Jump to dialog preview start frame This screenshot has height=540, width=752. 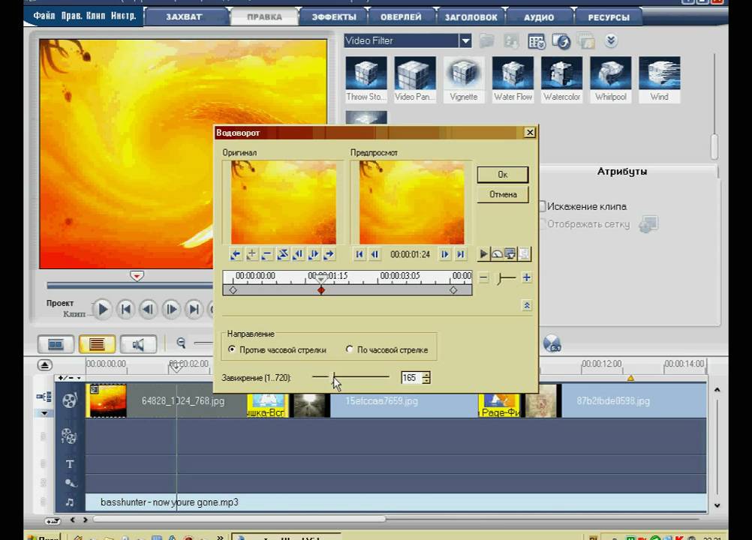(x=359, y=254)
